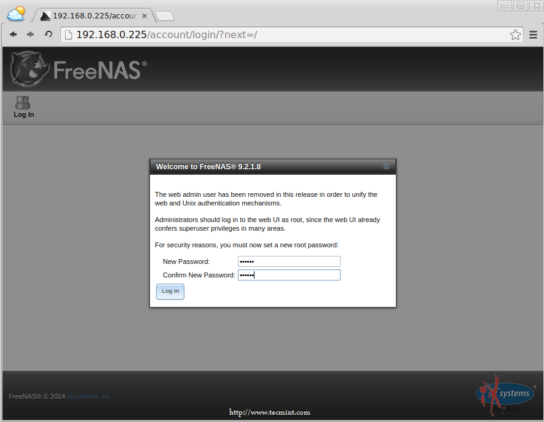Maximize the browser window
Image resolution: width=544 pixels, height=422 pixels.
[521, 6]
